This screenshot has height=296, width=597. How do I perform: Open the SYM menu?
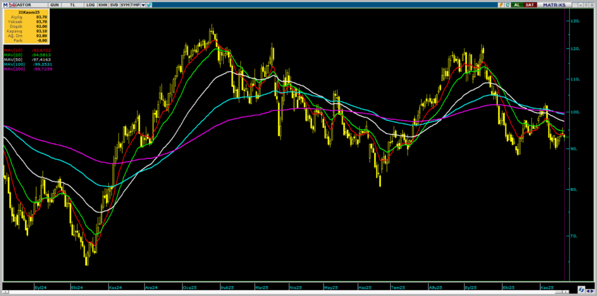click(125, 5)
